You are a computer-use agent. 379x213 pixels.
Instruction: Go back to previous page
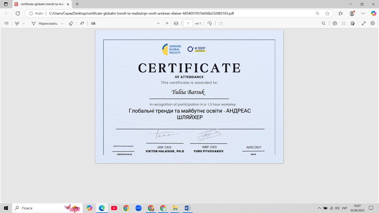pos(7,14)
